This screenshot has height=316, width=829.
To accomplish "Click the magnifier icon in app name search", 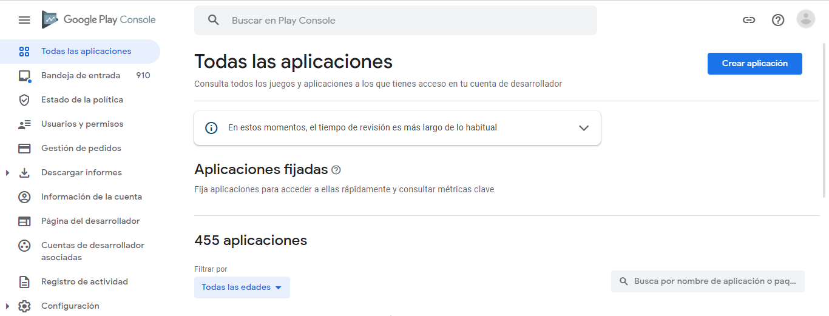I will coord(623,281).
